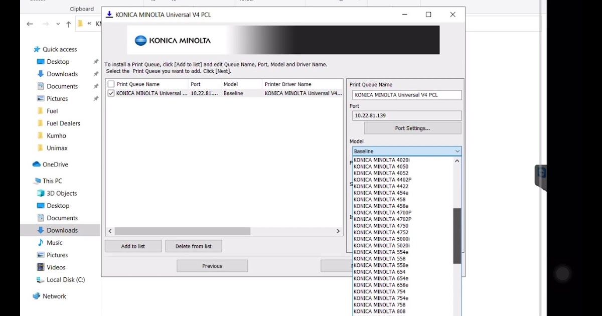Select KONICA MINOLTA 808 model

click(x=379, y=311)
